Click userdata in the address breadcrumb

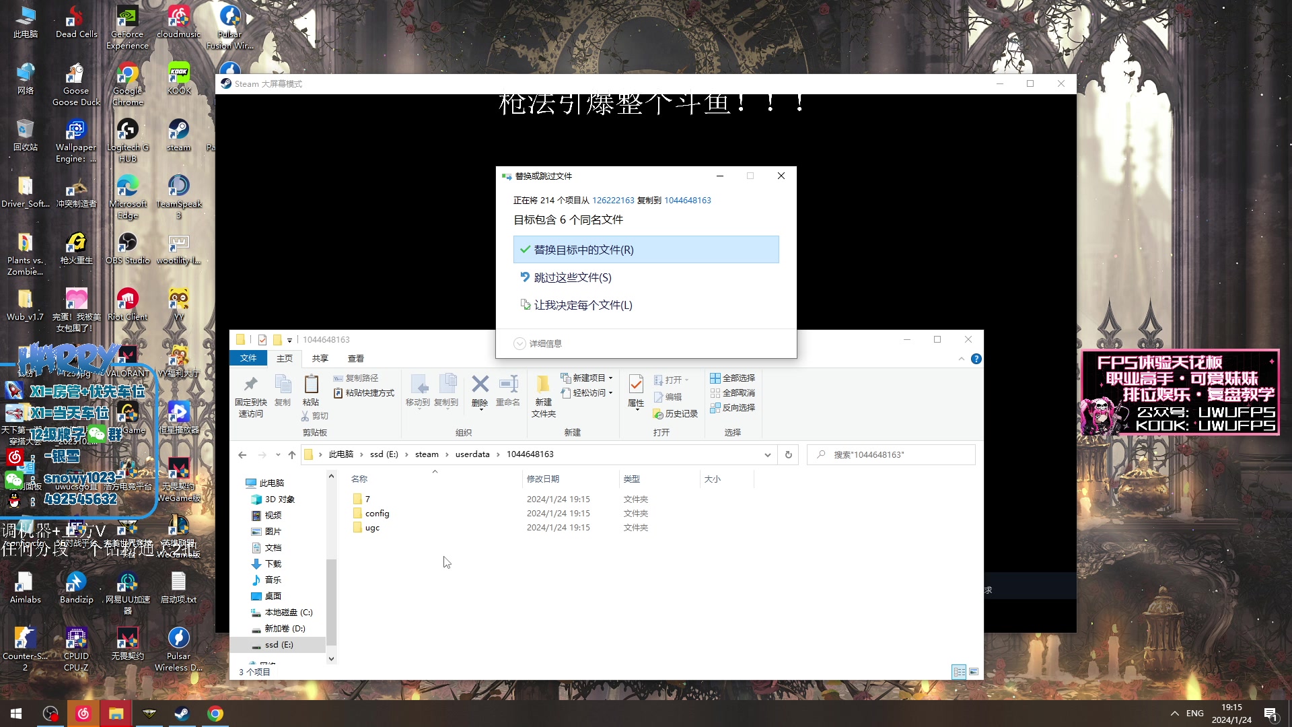pos(472,454)
